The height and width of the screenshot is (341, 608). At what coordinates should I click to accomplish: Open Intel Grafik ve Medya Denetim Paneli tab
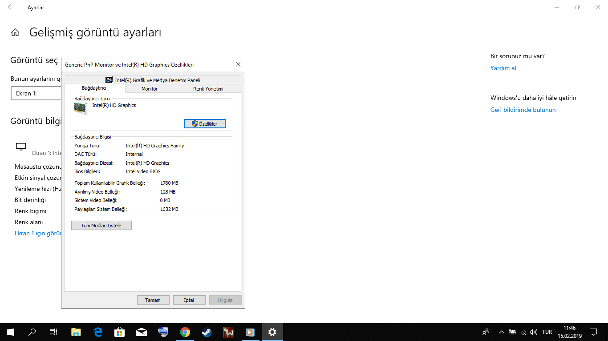tap(153, 80)
